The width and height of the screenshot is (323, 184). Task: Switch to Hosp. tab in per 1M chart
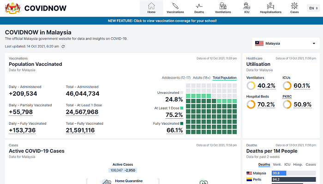[298, 165]
